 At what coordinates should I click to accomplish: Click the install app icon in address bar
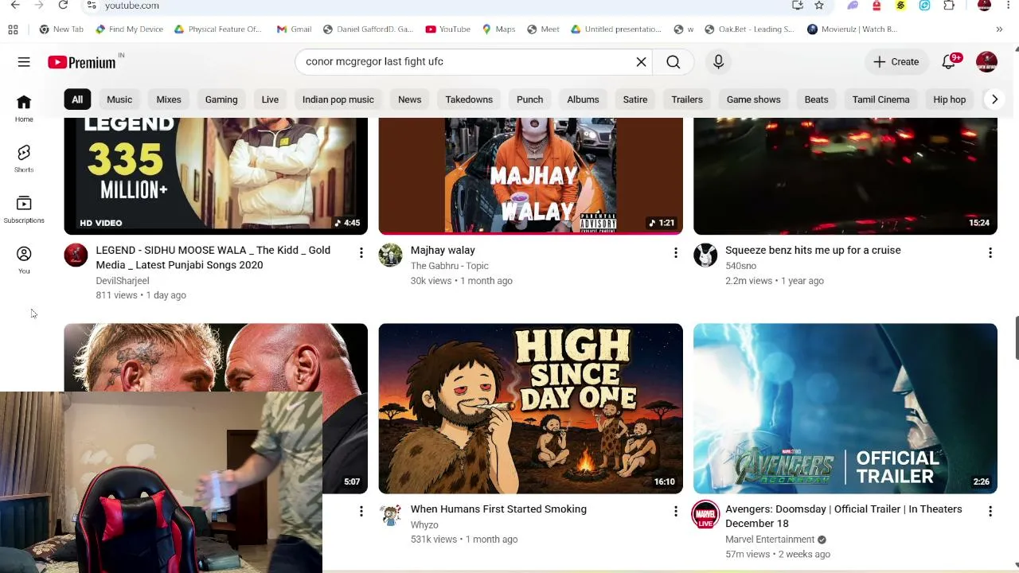point(798,6)
